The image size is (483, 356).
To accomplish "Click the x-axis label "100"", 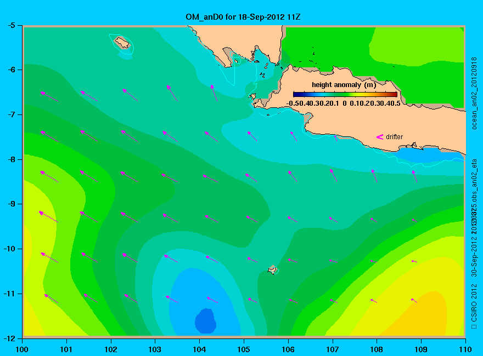I will [22, 349].
